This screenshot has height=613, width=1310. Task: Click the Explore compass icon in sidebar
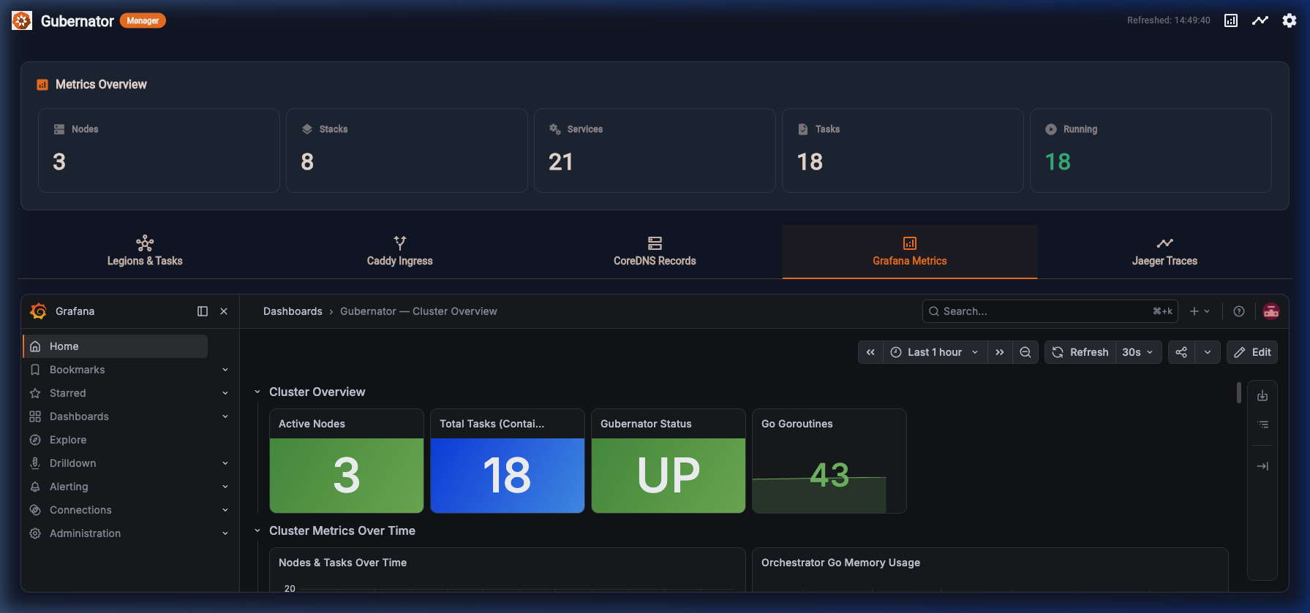tap(35, 440)
